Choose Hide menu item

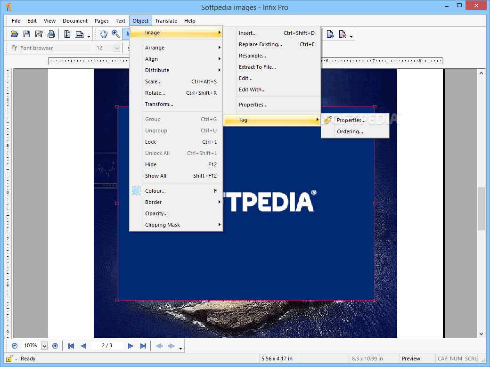pyautogui.click(x=177, y=164)
